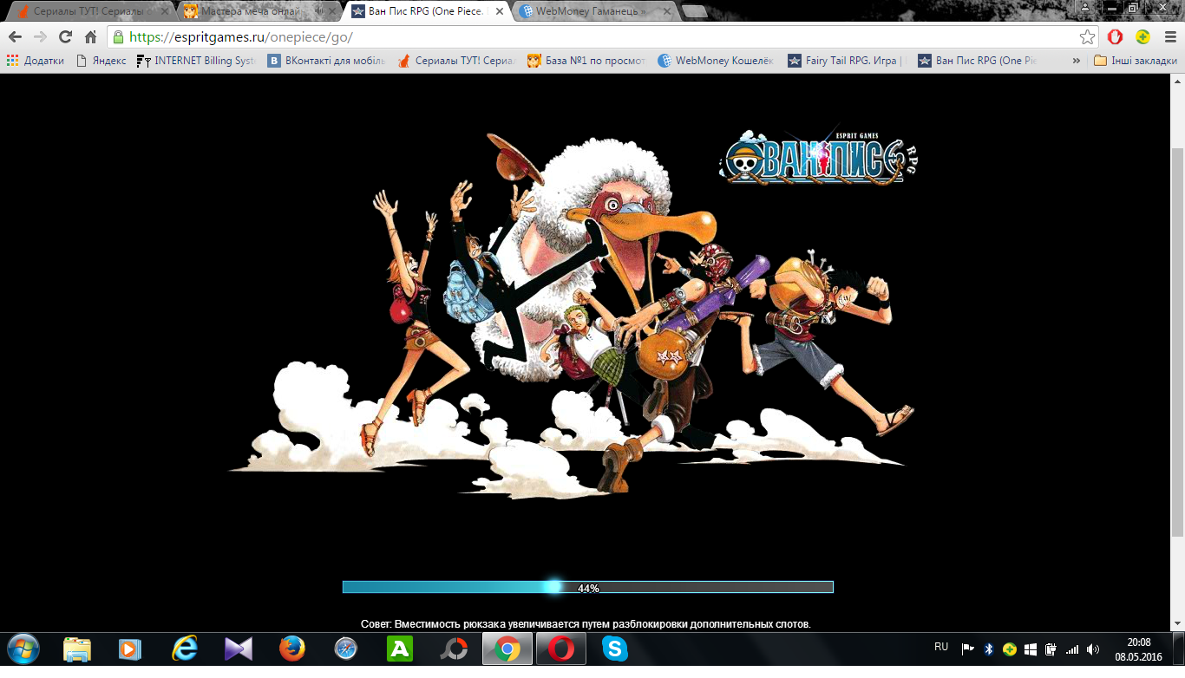
Task: Open Internet Explorer from the taskbar
Action: (x=185, y=649)
